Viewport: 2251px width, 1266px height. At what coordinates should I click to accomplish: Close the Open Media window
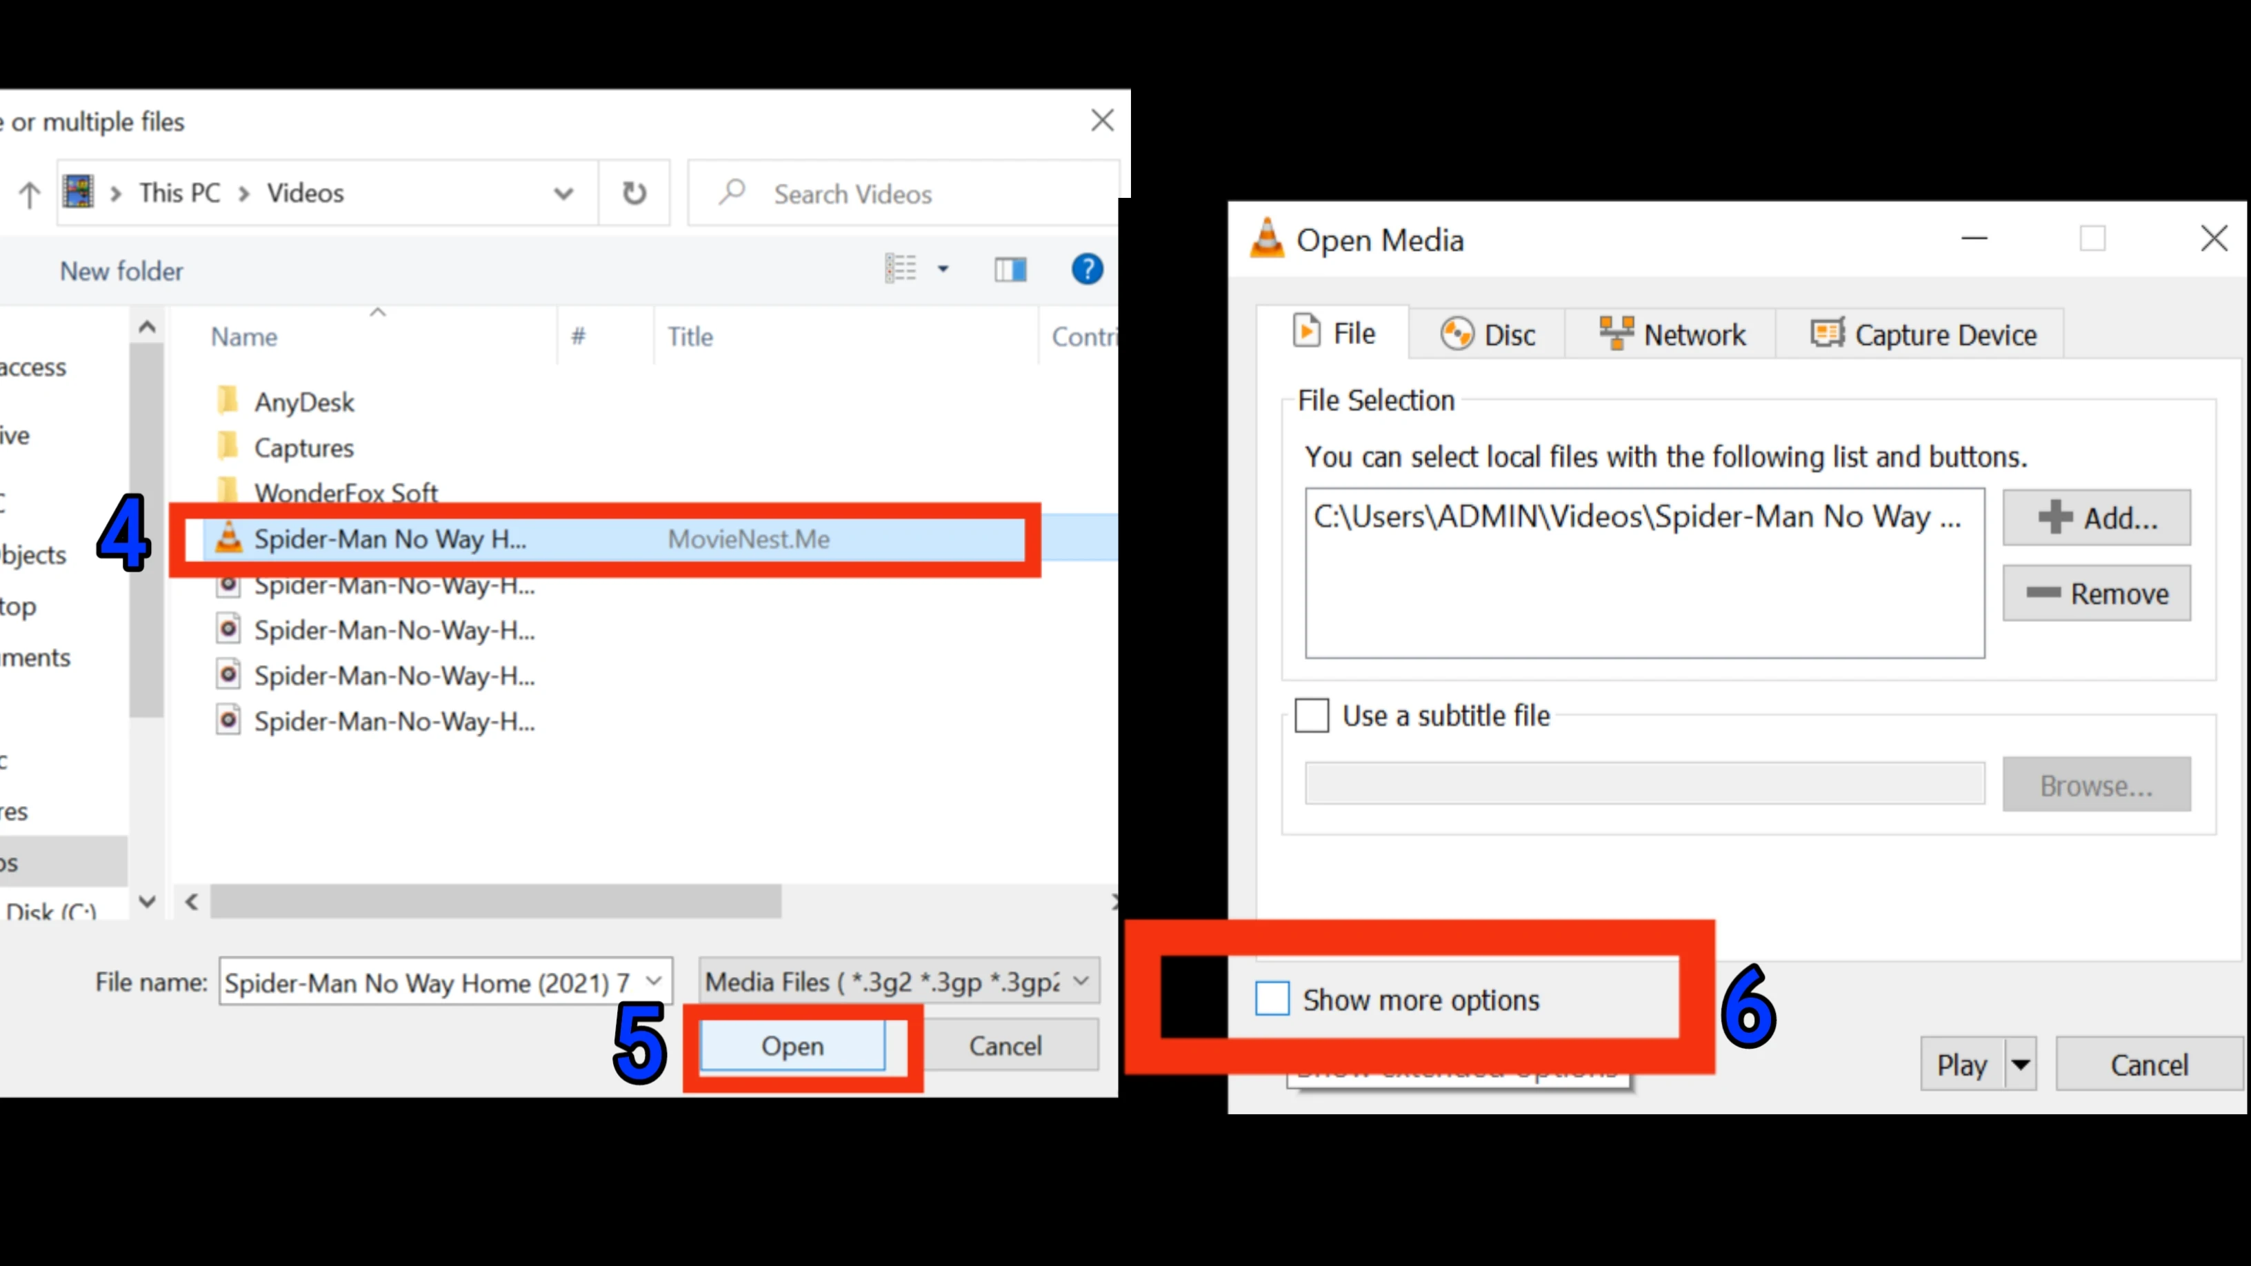coord(2214,238)
